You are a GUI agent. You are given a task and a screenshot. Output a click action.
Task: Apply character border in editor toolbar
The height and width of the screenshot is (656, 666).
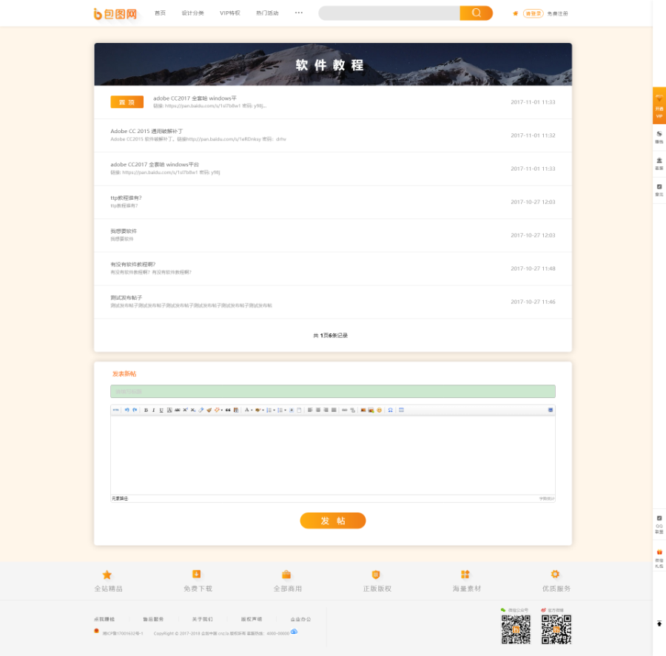tap(169, 410)
